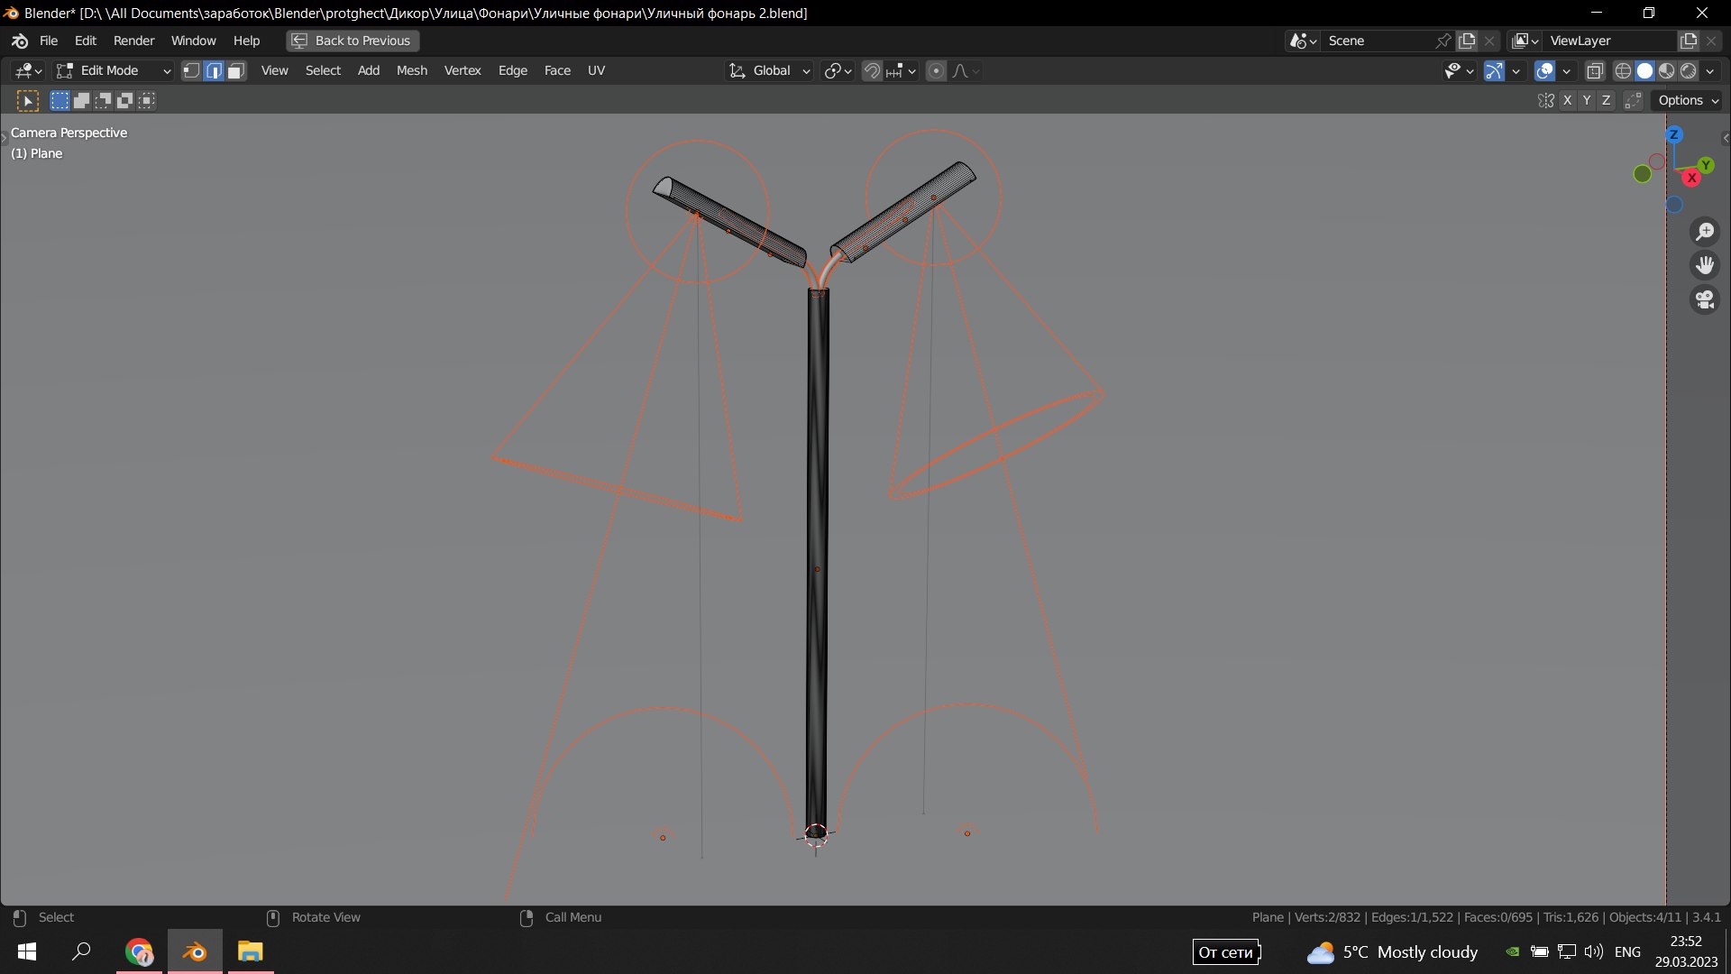Open the scene browse dropdown icon

pyautogui.click(x=1303, y=41)
